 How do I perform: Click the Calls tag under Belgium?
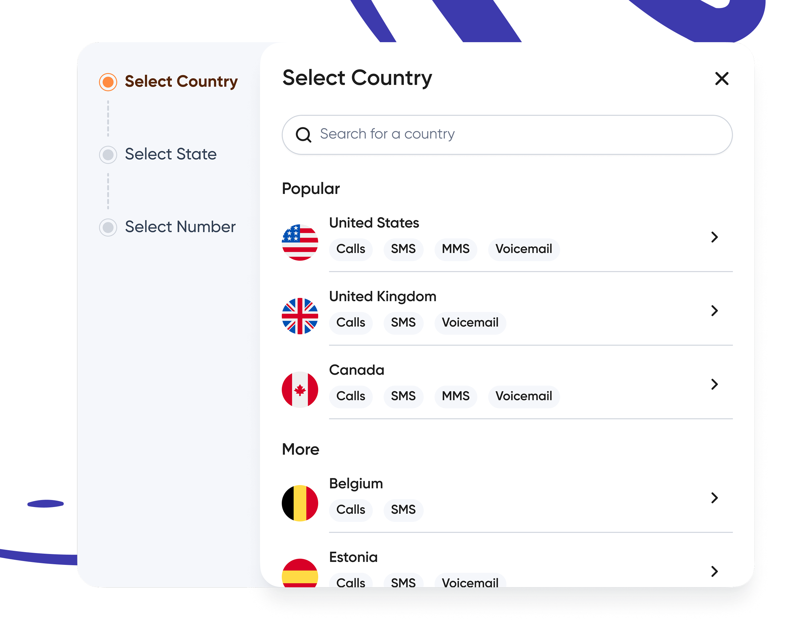click(x=351, y=510)
